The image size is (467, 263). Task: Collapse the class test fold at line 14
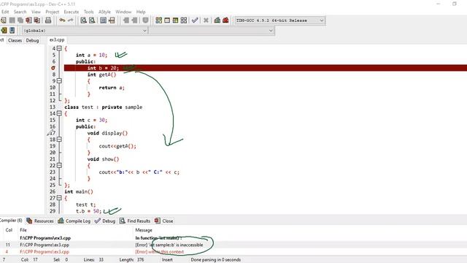pyautogui.click(x=59, y=113)
